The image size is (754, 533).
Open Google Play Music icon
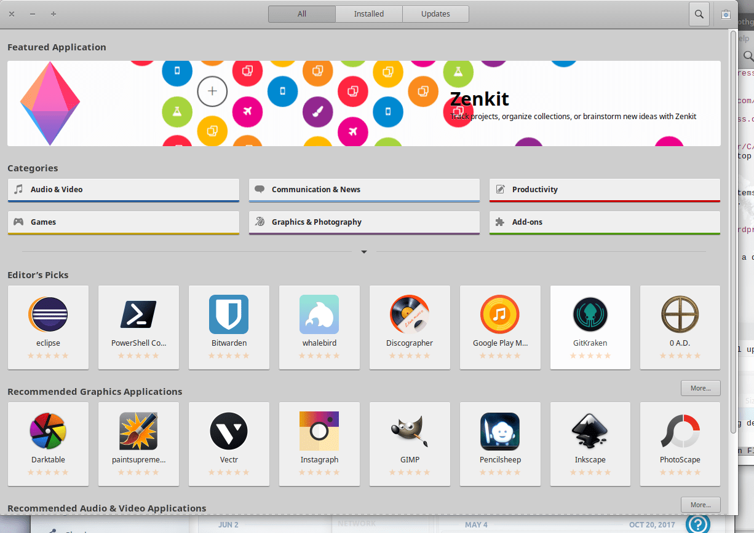(500, 314)
